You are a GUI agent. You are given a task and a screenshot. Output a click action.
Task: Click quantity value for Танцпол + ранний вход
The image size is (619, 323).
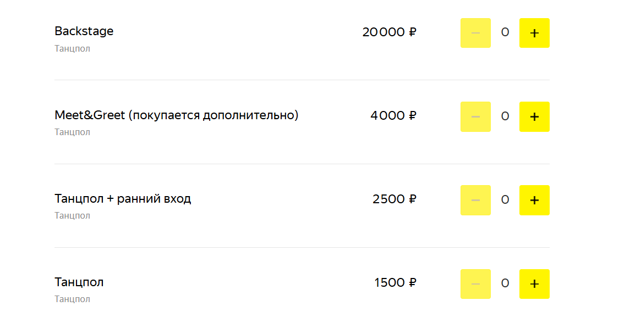click(505, 199)
